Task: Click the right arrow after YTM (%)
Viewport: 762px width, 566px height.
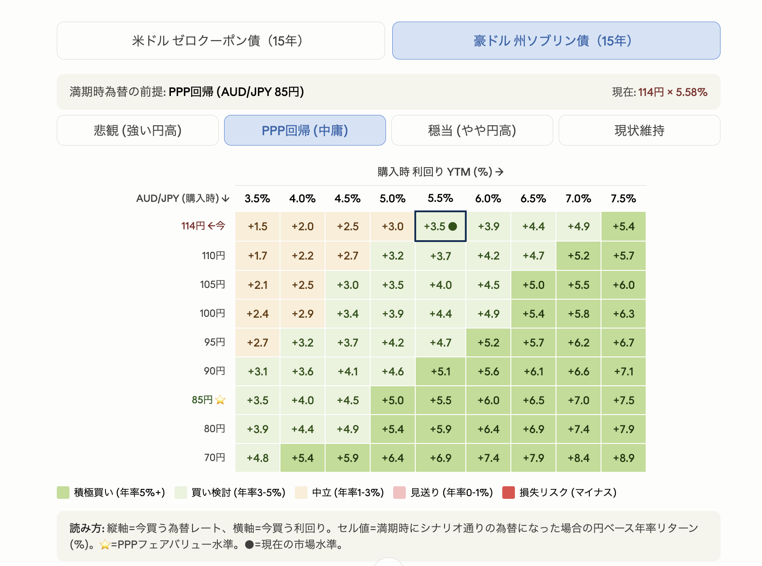Action: click(x=499, y=172)
